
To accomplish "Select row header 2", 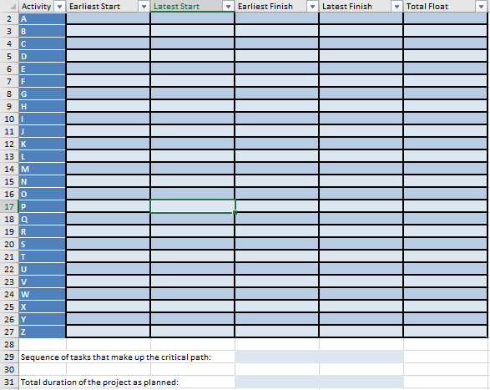I will coord(9,18).
